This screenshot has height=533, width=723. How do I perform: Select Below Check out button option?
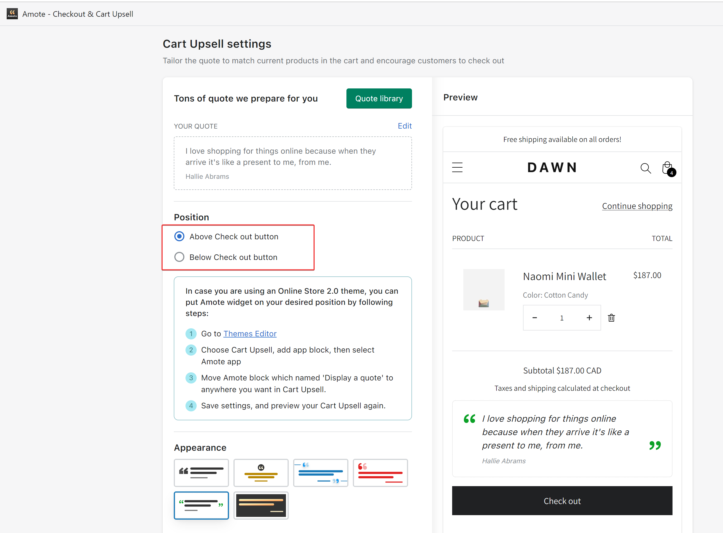coord(179,257)
